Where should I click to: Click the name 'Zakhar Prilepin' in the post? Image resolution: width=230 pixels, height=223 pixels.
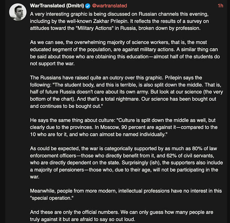(x=111, y=21)
